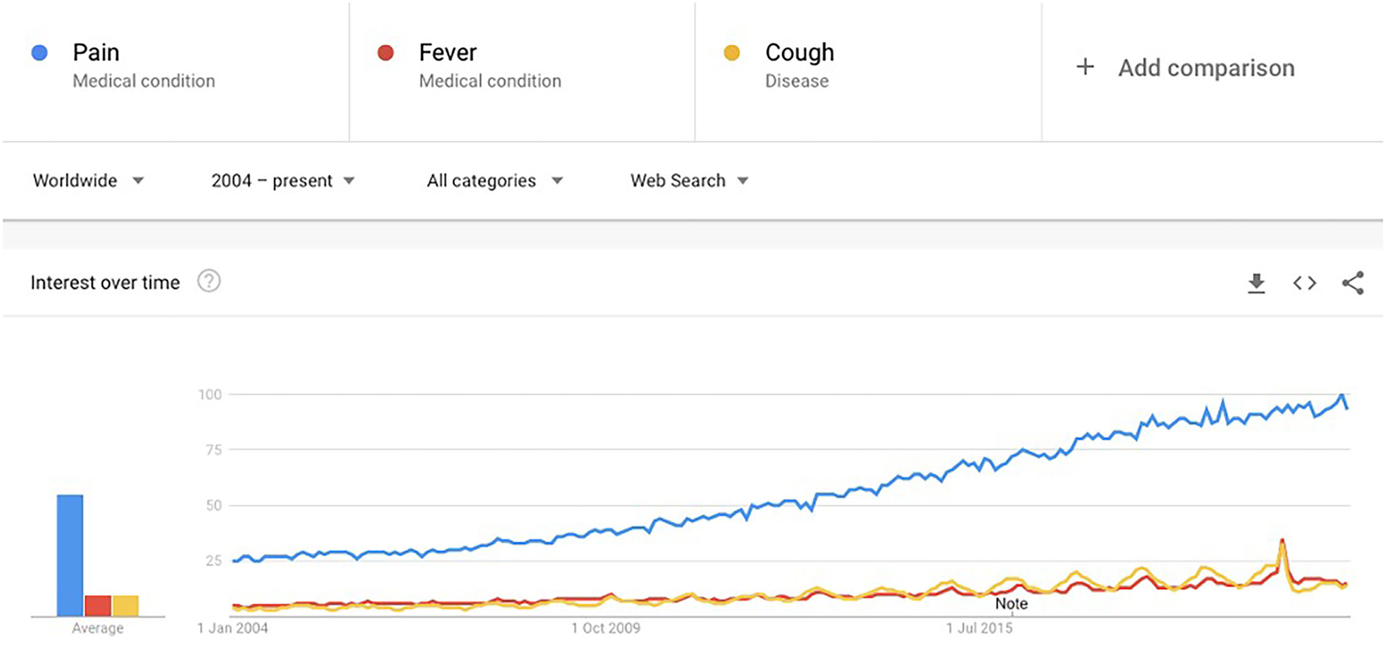Open the Worldwide region dropdown
This screenshot has width=1386, height=649.
point(88,181)
